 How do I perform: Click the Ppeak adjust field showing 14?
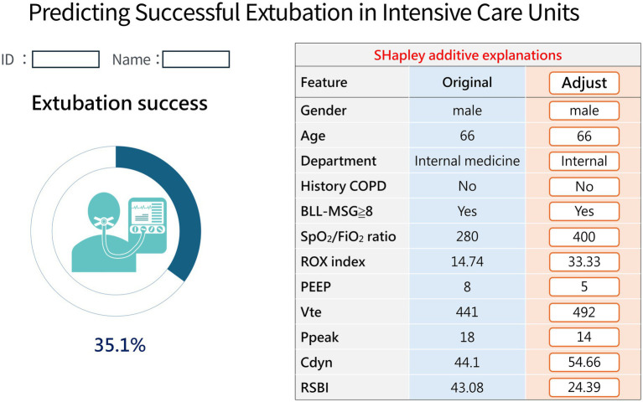point(584,338)
